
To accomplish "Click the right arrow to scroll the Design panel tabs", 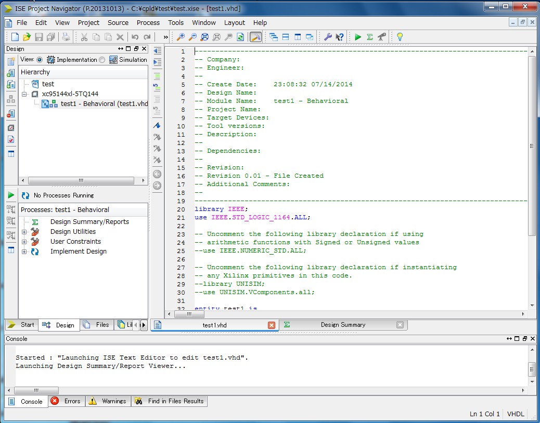I will click(x=144, y=325).
